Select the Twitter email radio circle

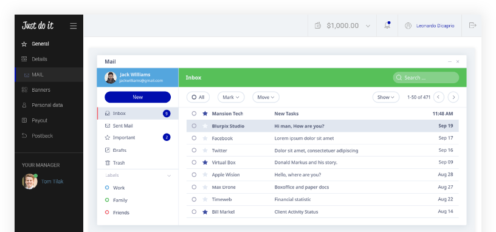[194, 151]
